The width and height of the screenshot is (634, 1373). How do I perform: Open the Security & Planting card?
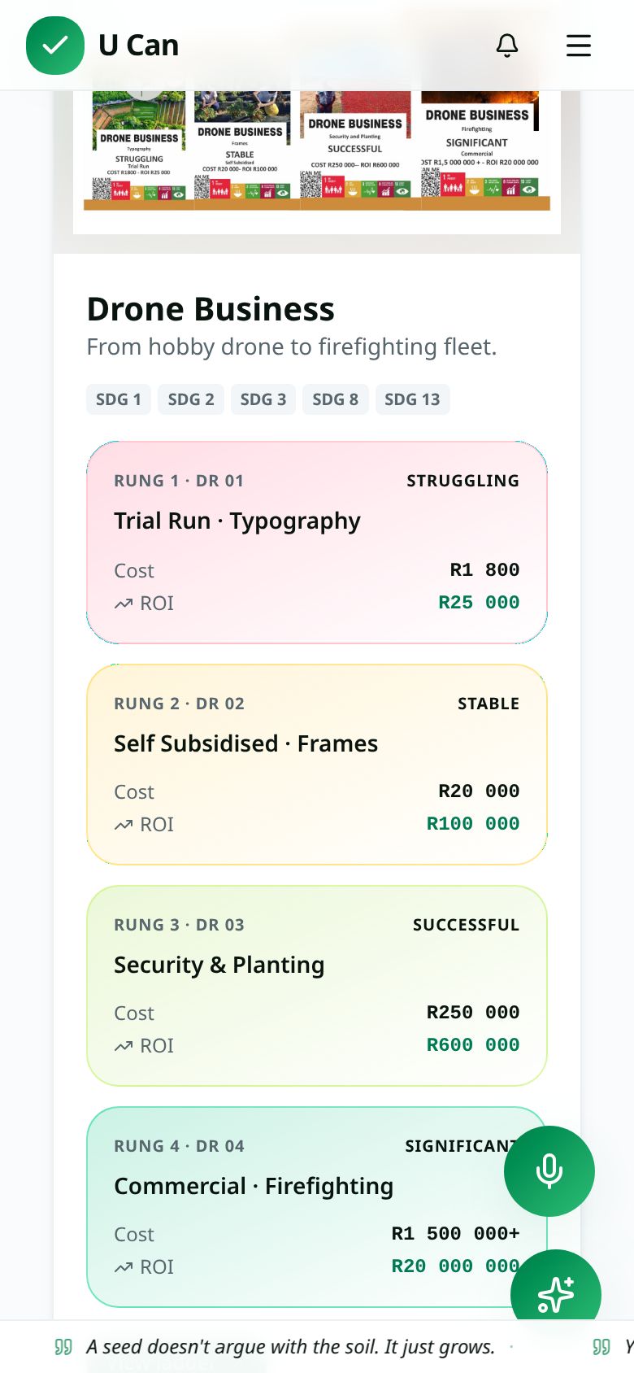(x=317, y=986)
